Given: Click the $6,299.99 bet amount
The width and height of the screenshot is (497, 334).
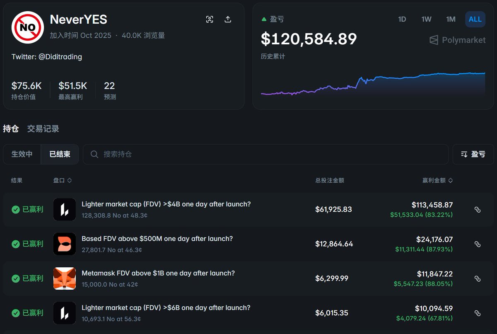Looking at the screenshot, I should (332, 278).
